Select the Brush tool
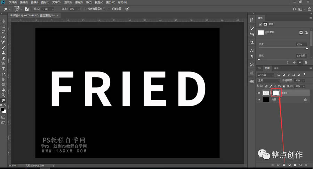This screenshot has height=169, width=313. pos(3,48)
